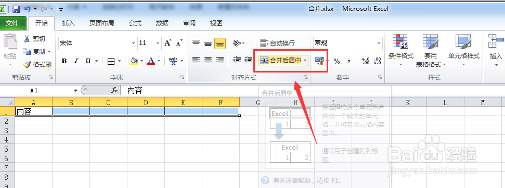Open Merge and Center dropdown arrow

click(305, 60)
